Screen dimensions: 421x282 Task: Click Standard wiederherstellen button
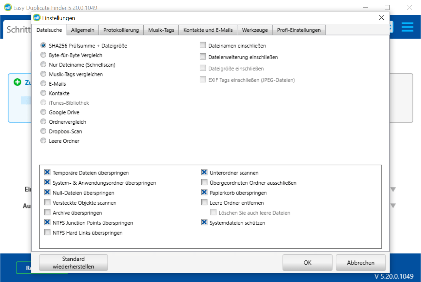[74, 263]
